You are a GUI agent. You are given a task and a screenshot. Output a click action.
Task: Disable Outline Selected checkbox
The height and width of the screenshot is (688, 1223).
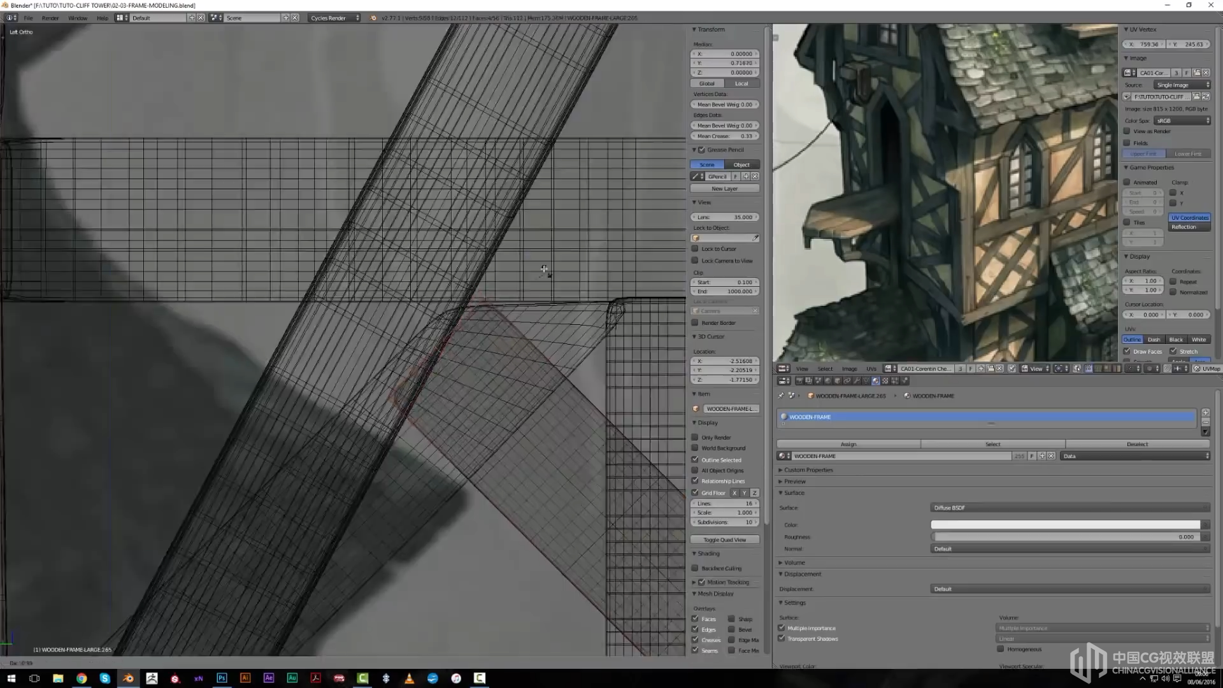(695, 459)
